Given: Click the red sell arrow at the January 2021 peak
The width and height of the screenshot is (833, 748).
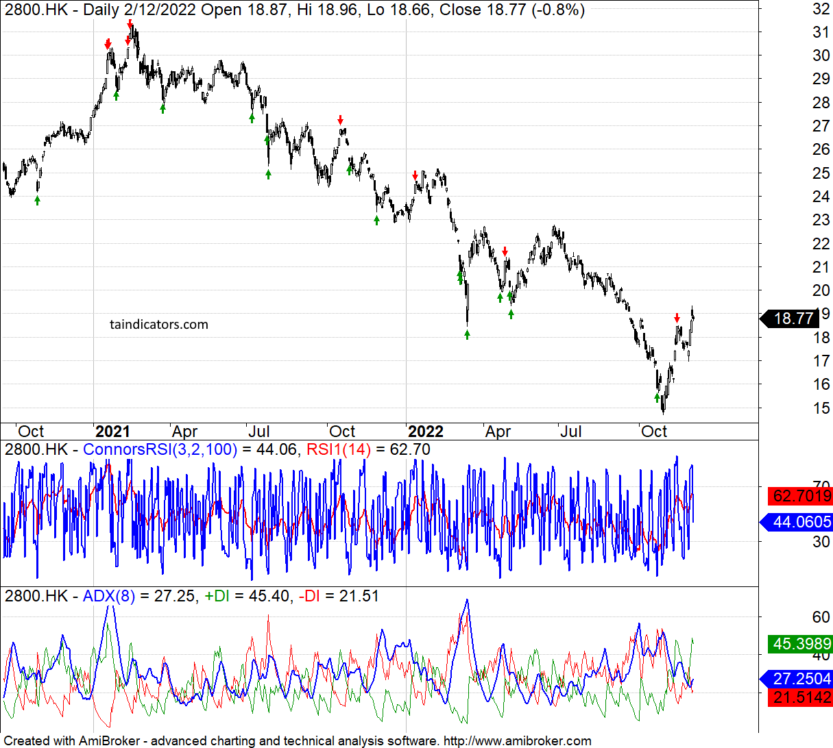Looking at the screenshot, I should click(x=130, y=24).
